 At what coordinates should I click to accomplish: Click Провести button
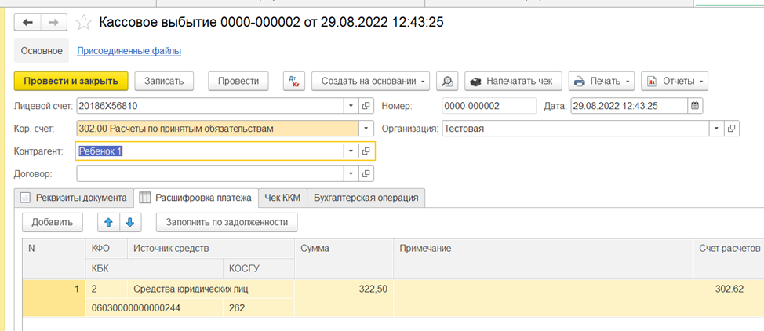(x=238, y=82)
